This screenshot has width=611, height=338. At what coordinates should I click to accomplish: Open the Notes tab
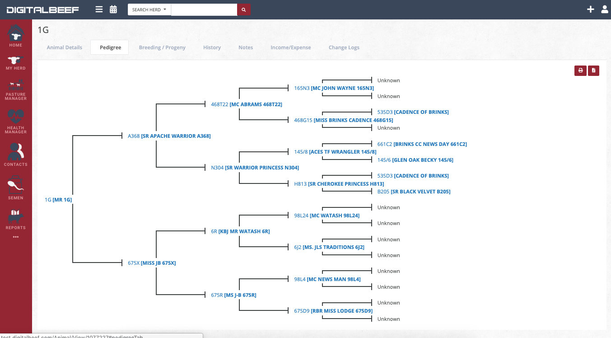coord(246,47)
